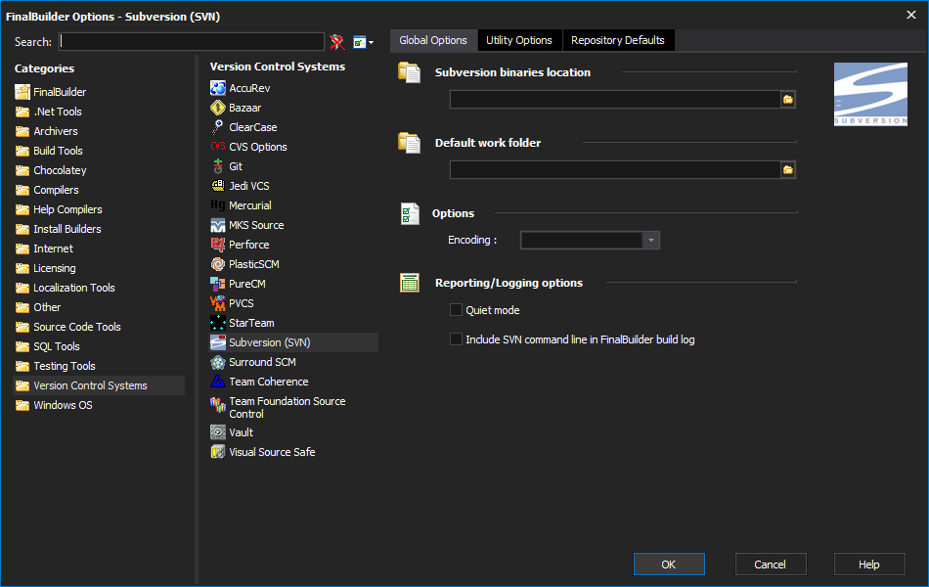Select the MKS Source icon
This screenshot has width=929, height=587.
point(218,225)
